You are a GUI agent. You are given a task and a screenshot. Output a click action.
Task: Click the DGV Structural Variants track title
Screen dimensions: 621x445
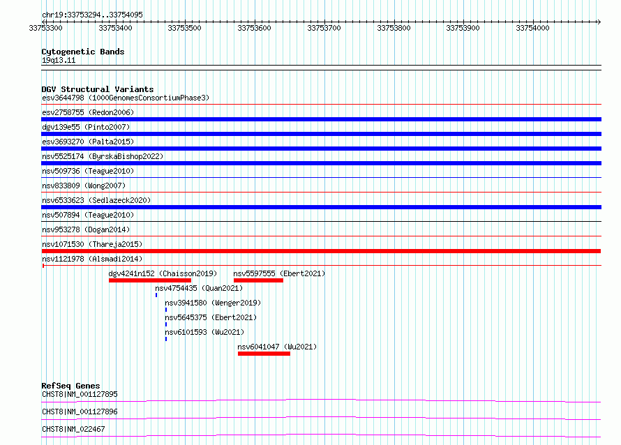coord(98,89)
